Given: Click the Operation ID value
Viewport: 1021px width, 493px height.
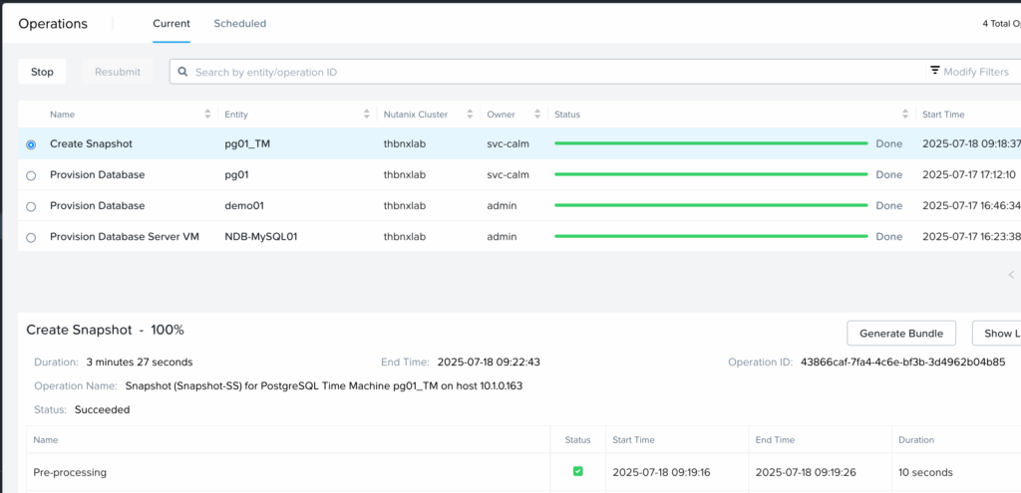Looking at the screenshot, I should pyautogui.click(x=903, y=362).
